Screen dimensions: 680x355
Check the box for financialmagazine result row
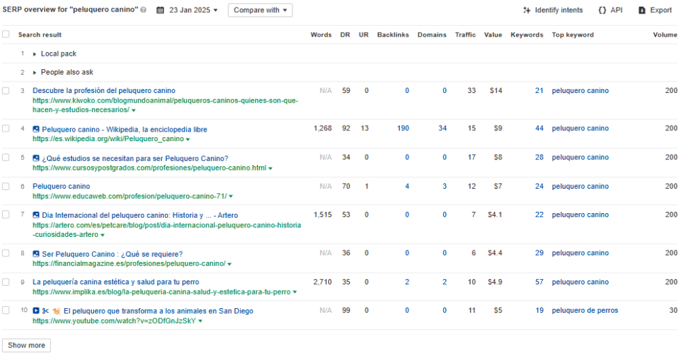[x=5, y=253]
